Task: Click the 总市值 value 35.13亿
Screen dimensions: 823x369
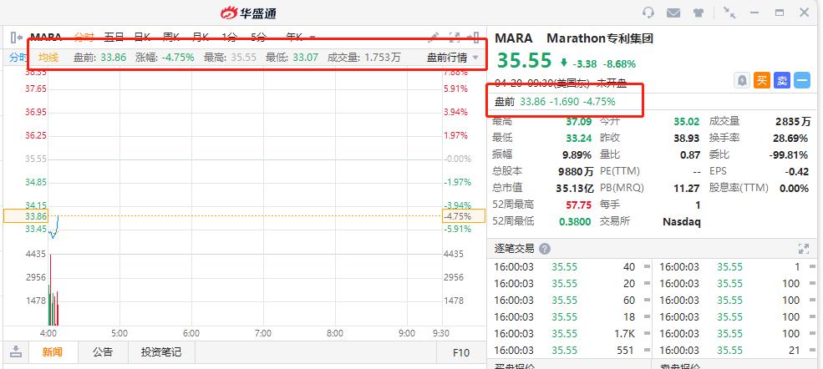Action: point(574,188)
